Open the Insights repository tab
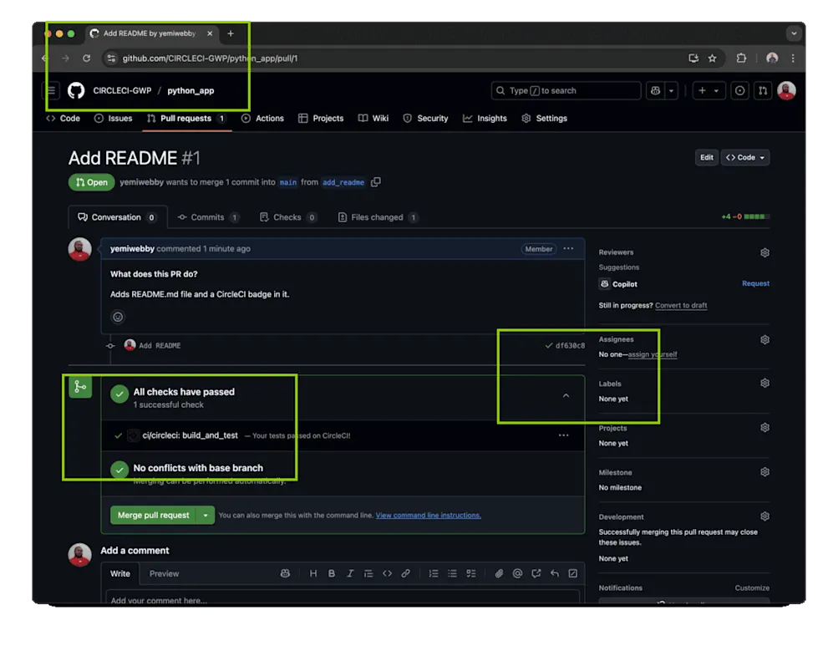 click(485, 118)
